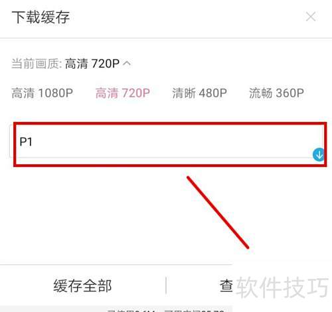
Task: Collapse the quality list using the chevron
Action: (x=127, y=64)
